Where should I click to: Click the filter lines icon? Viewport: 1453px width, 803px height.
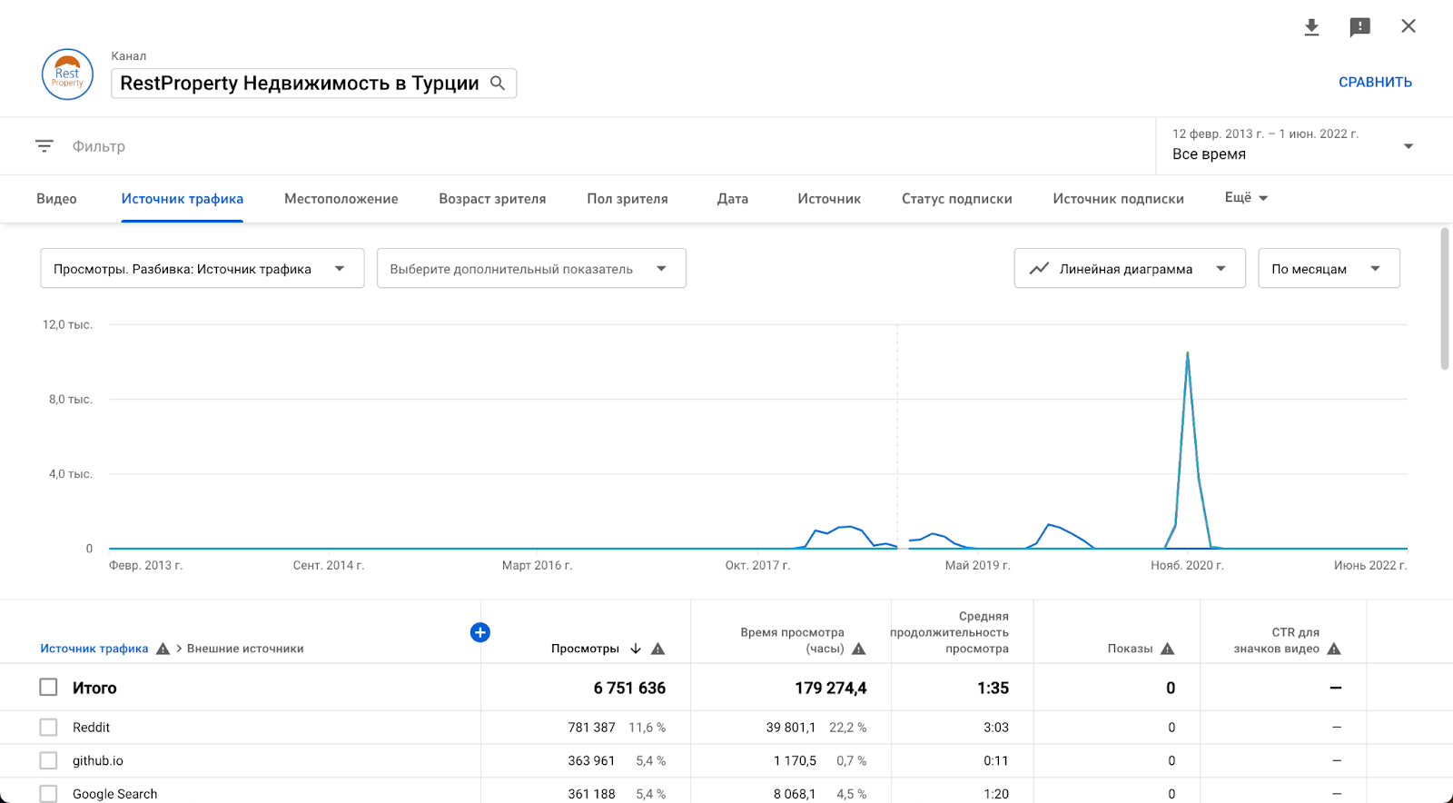click(44, 146)
